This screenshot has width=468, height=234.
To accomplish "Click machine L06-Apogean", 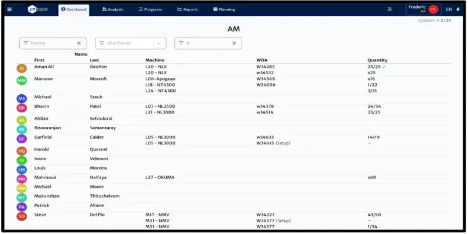I will 160,79.
